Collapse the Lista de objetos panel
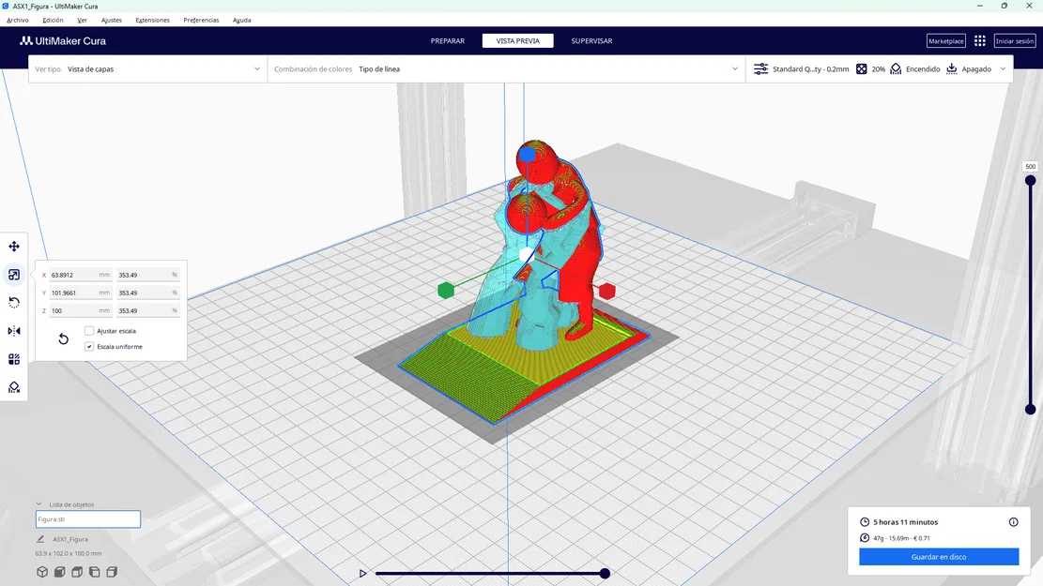The width and height of the screenshot is (1043, 586). pyautogui.click(x=39, y=503)
